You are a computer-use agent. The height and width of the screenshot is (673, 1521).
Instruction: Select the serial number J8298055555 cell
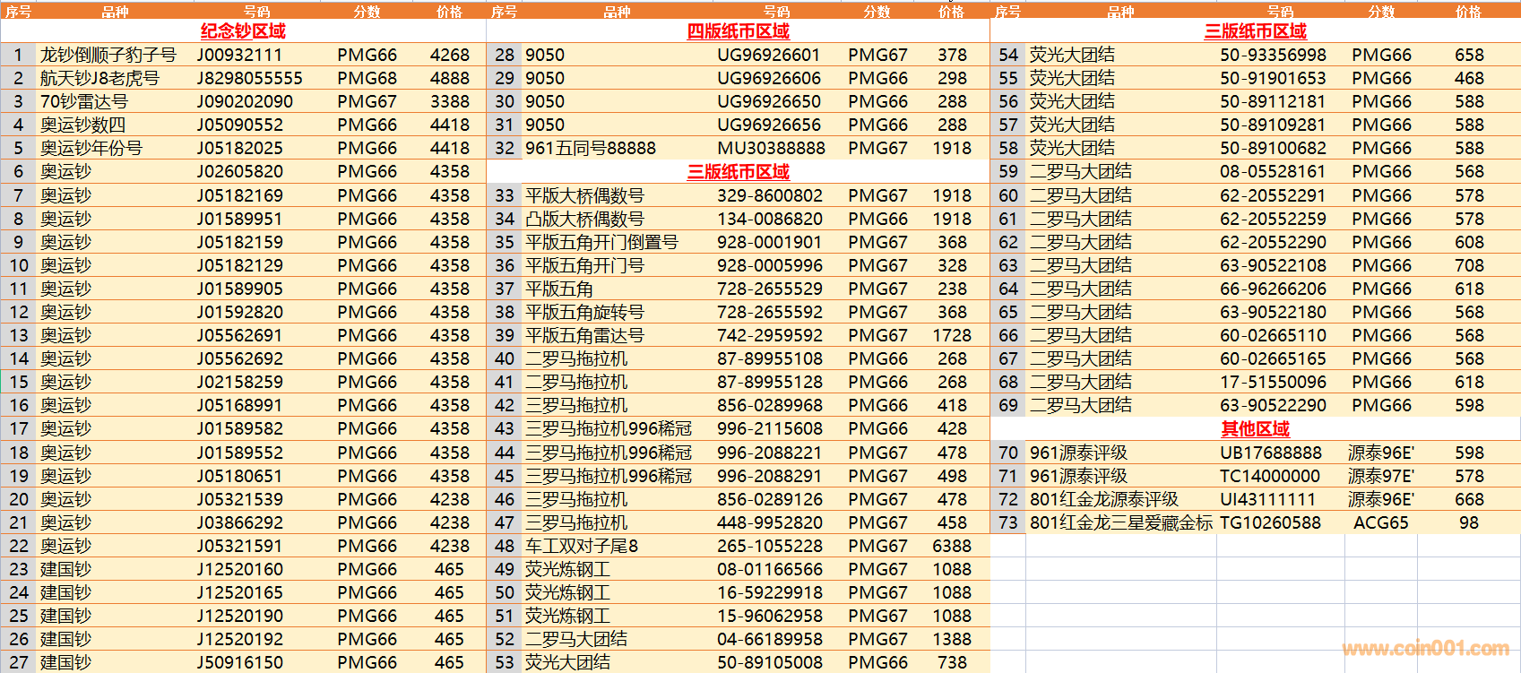point(250,78)
